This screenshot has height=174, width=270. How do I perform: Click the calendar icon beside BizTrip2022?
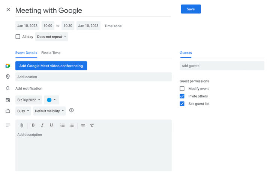[8, 100]
